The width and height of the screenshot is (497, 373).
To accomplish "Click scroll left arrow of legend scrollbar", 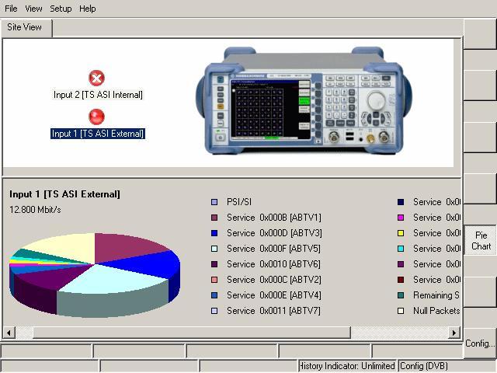I will (x=9, y=333).
